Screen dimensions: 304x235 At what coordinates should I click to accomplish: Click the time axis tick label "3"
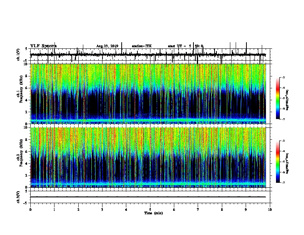click(x=102, y=210)
